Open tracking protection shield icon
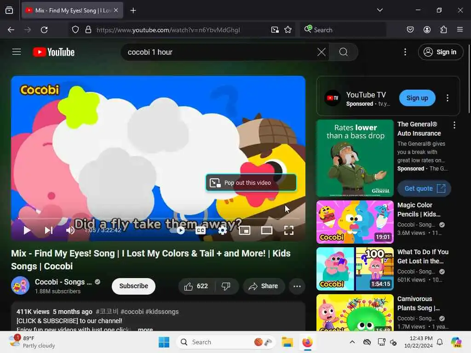471x353 pixels. click(75, 30)
